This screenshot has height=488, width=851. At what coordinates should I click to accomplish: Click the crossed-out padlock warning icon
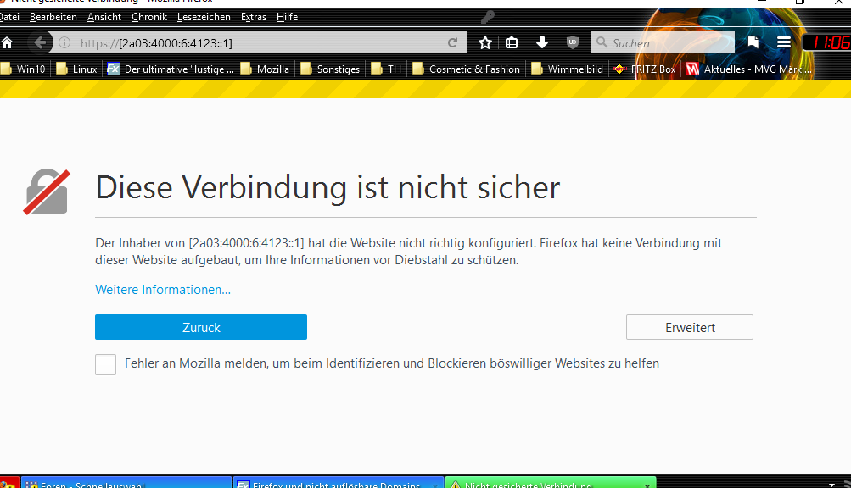47,192
